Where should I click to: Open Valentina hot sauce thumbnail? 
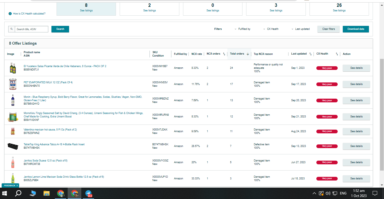click(13, 131)
